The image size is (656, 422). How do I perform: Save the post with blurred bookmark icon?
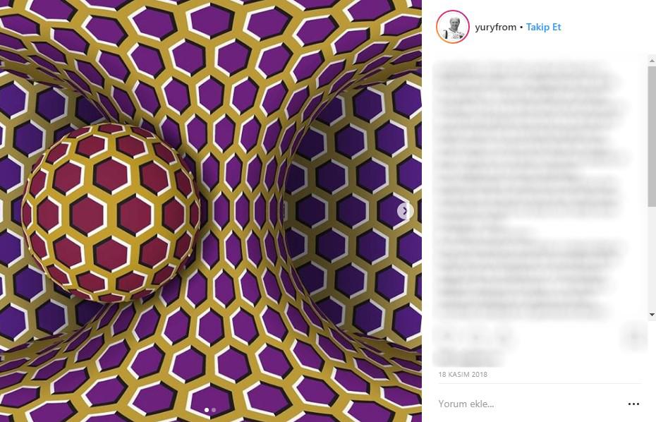coord(635,336)
